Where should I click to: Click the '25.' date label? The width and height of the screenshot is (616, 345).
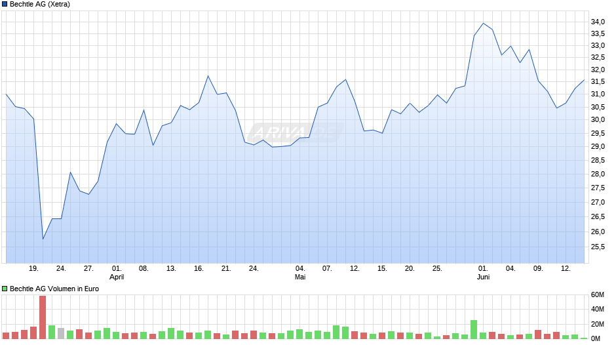point(437,269)
